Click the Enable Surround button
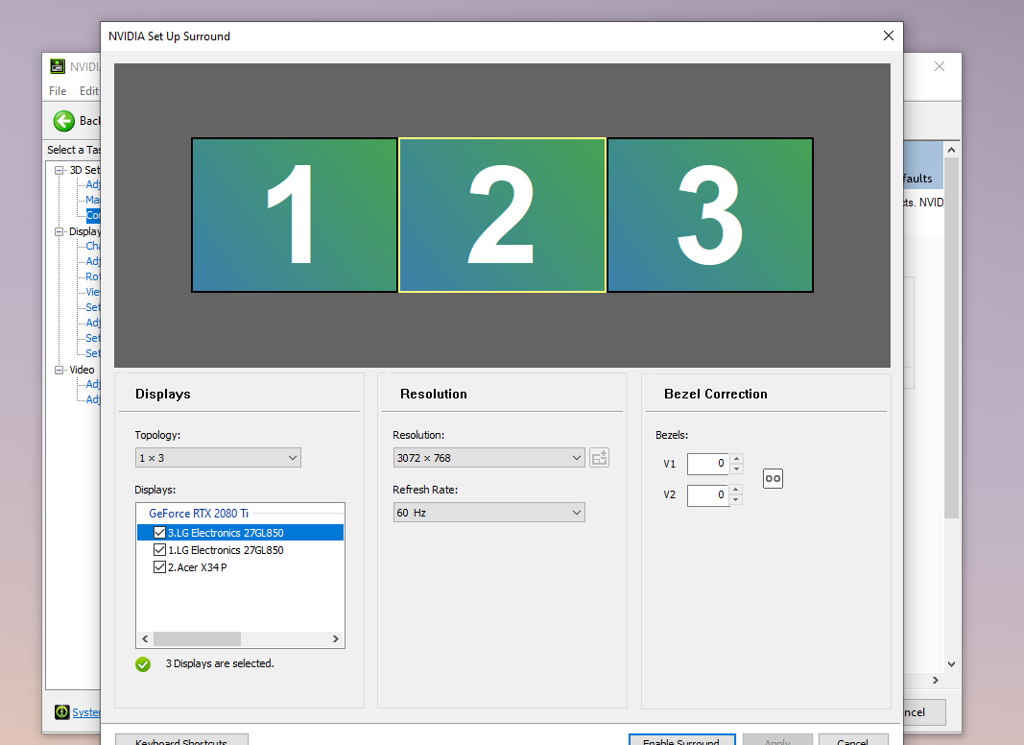The width and height of the screenshot is (1024, 745). 681,739
